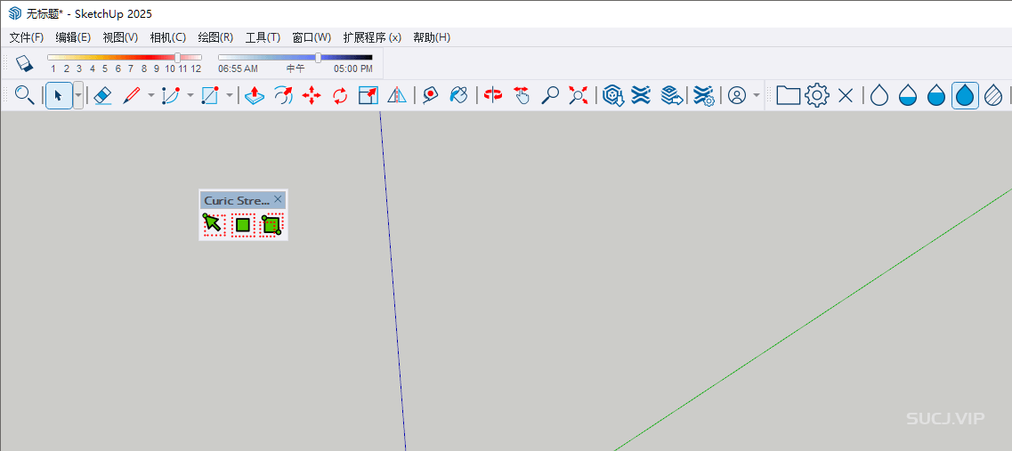Screen dimensions: 1012x451
Task: Open the 绘图(R) menu
Action: (215, 37)
